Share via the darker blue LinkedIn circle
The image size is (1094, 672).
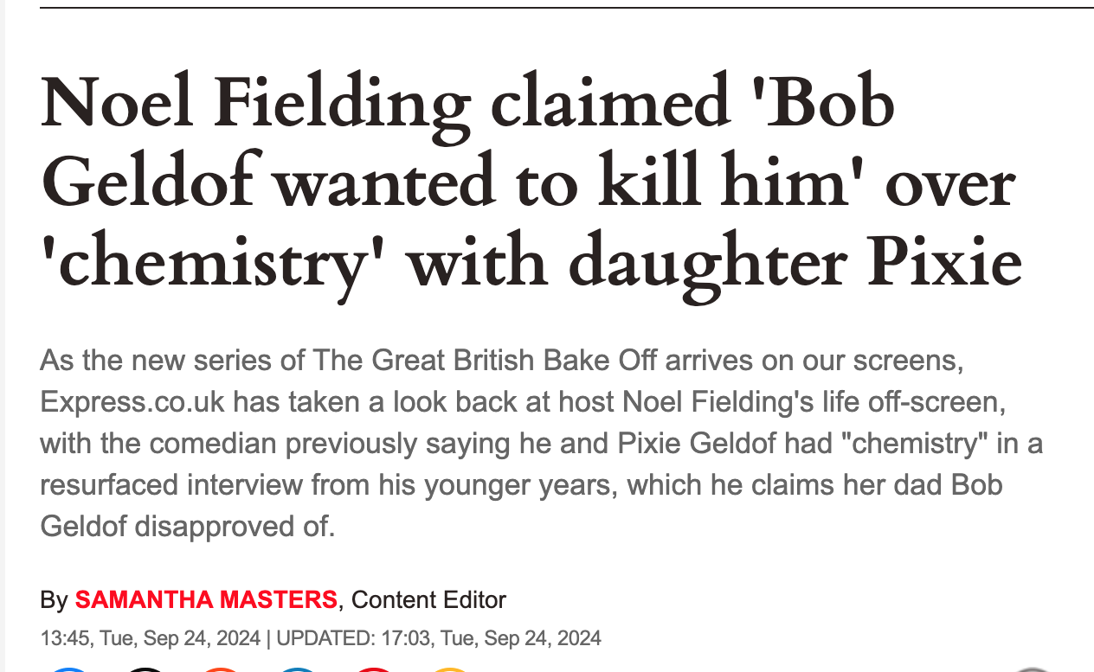299,669
